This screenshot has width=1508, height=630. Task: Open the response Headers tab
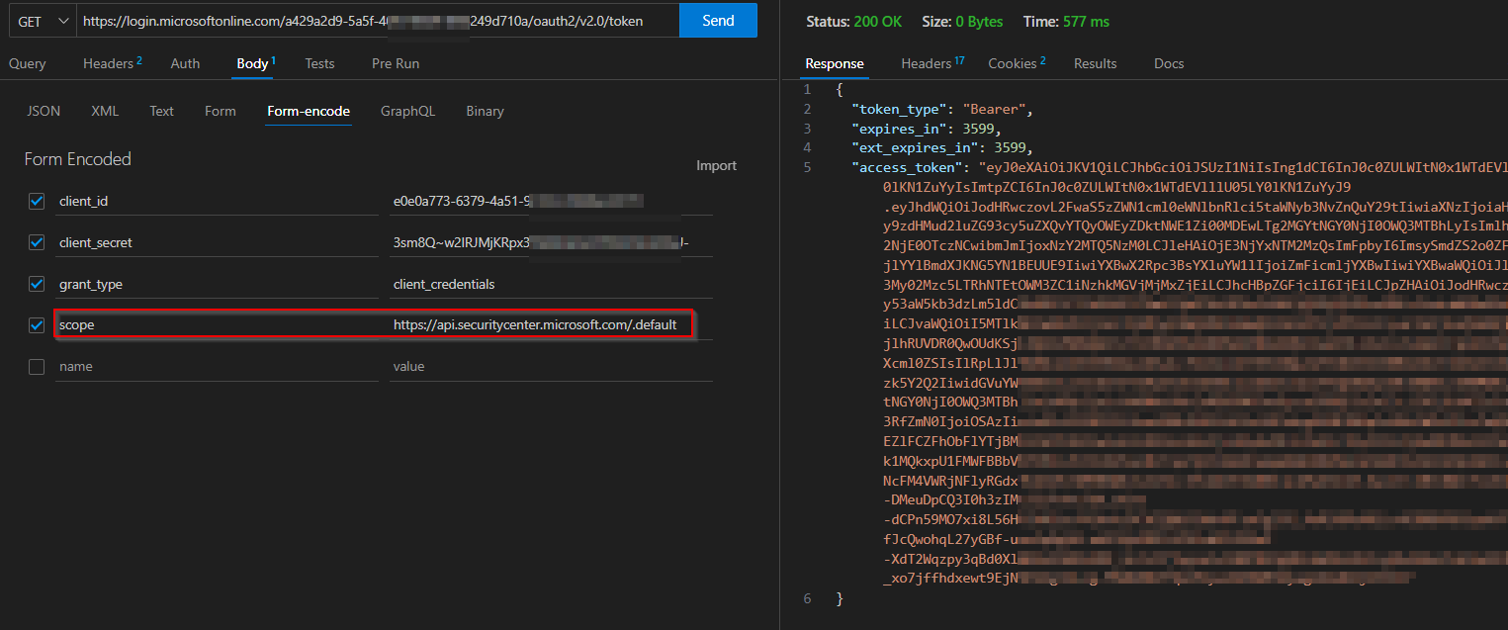[x=932, y=63]
